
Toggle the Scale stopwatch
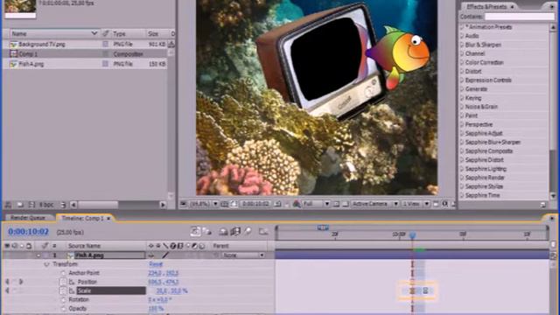coord(63,290)
